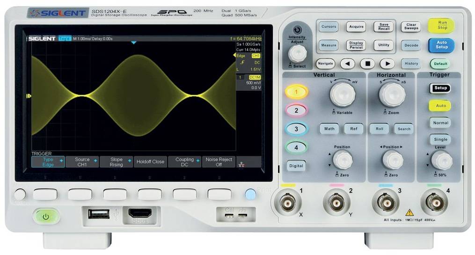Screen dimensions: 475x255
Task: Click the blue Auto Setup button
Action: click(442, 45)
